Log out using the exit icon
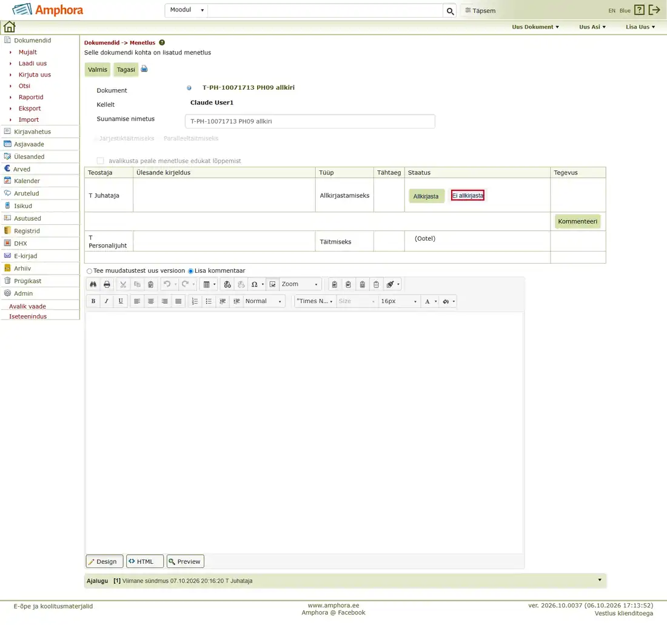Screen dimensions: 667x625 (x=654, y=10)
